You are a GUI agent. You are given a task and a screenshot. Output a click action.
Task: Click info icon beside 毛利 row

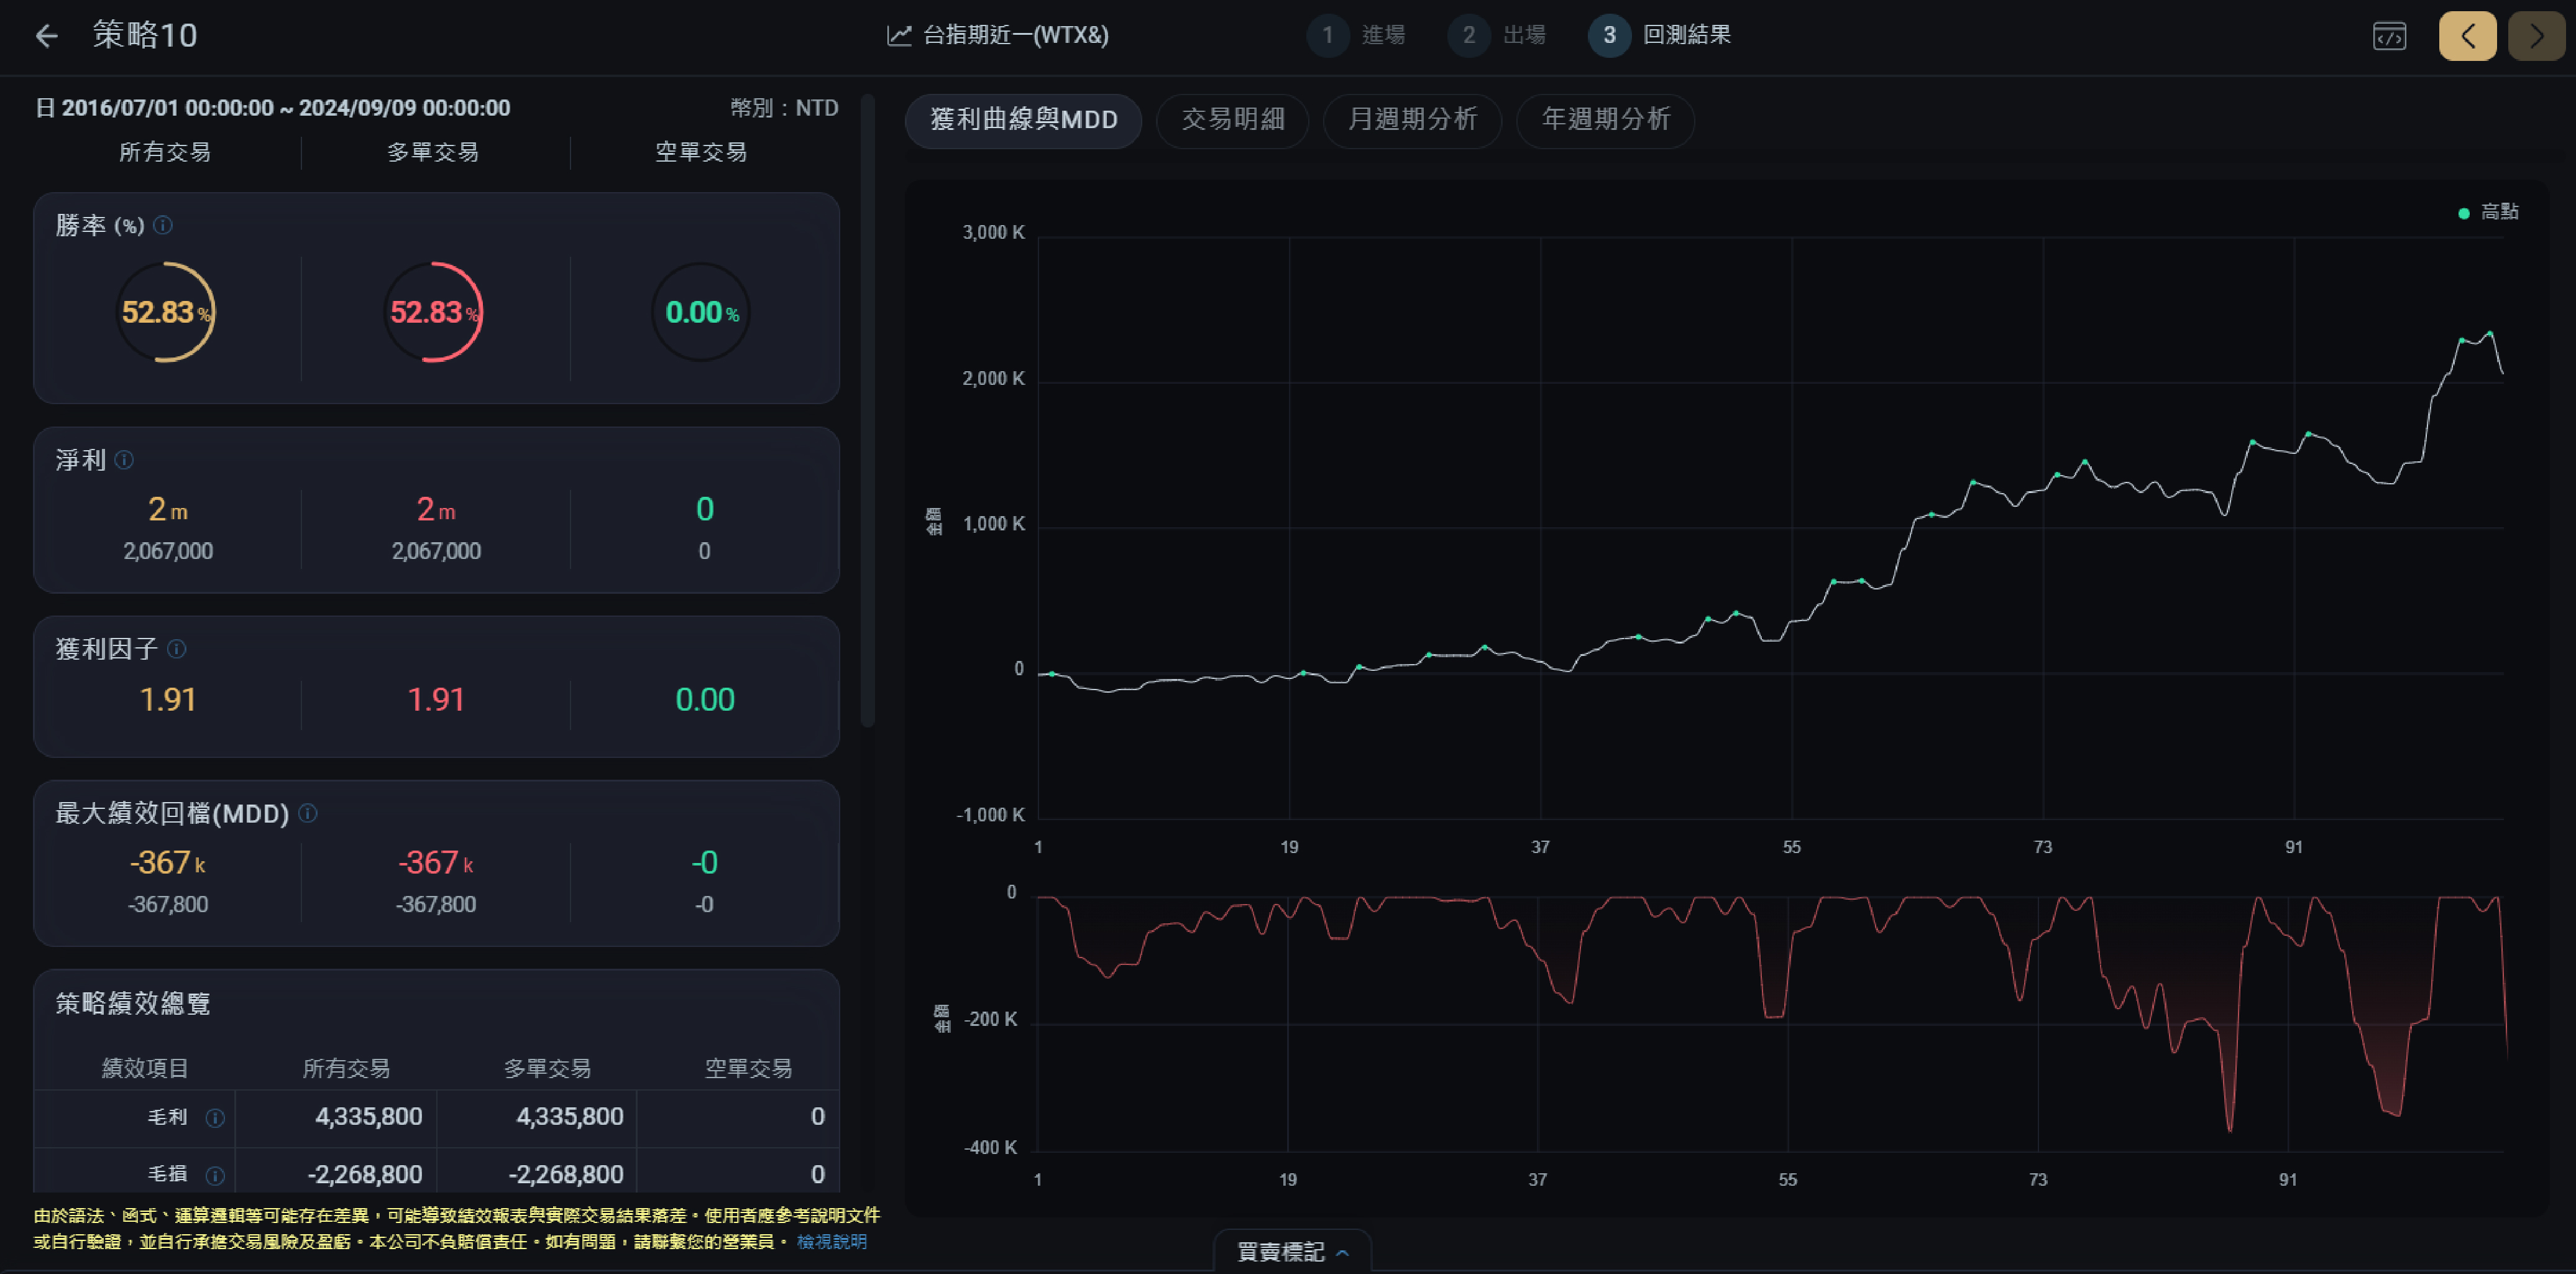(215, 1117)
